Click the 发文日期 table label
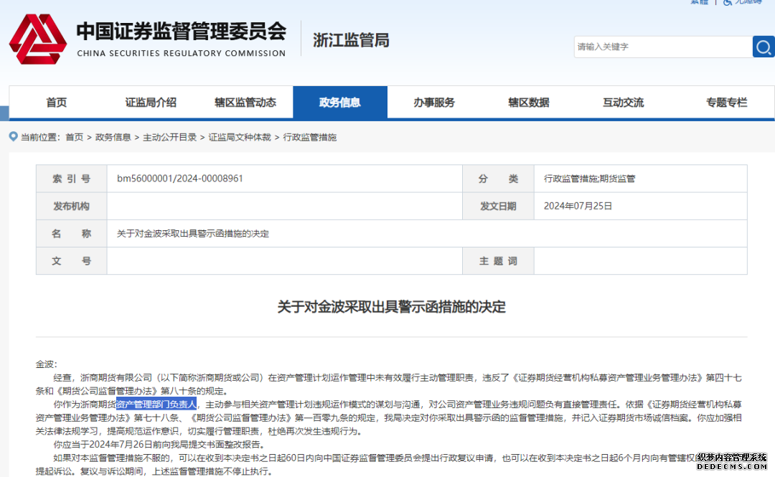775x477 pixels. coord(498,206)
